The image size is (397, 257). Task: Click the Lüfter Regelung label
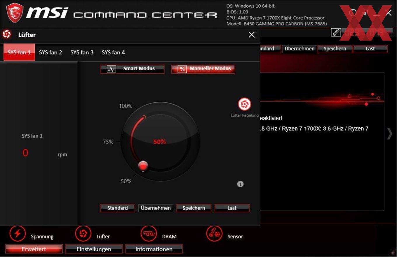[x=245, y=115]
